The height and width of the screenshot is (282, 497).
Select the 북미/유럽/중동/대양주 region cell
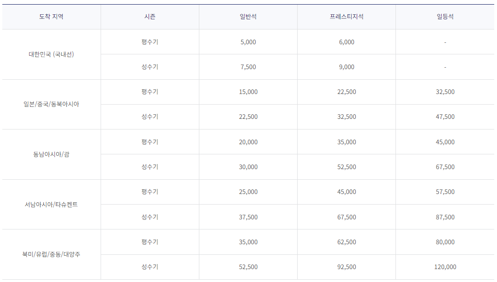[51, 254]
